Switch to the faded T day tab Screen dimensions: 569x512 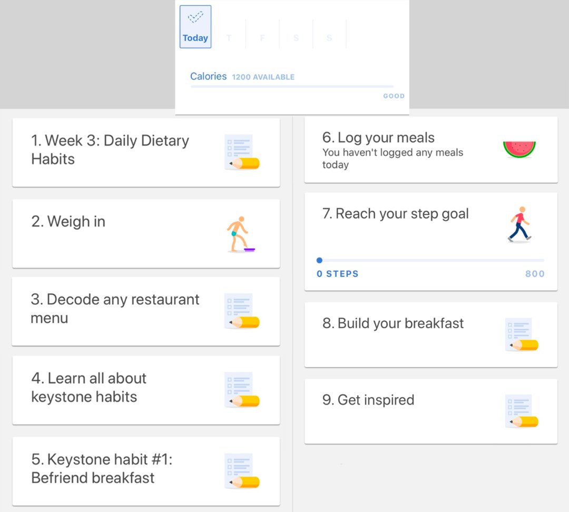(229, 38)
